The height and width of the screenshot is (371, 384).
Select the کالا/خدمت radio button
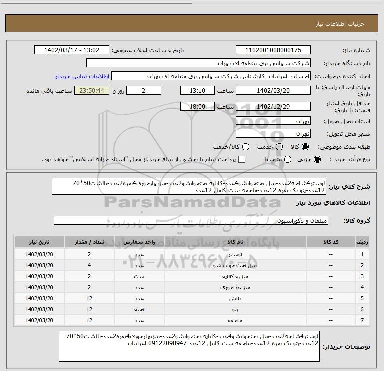(x=246, y=147)
